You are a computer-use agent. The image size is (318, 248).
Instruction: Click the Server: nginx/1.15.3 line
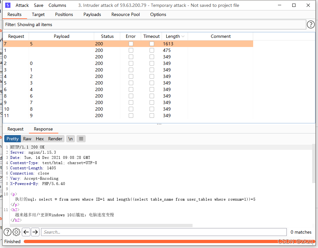[x=33, y=152]
